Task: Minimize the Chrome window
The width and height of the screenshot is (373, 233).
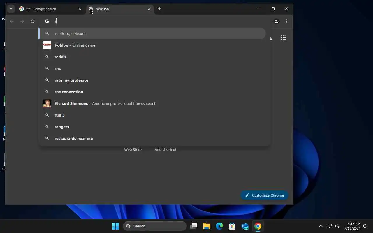Action: point(260,9)
